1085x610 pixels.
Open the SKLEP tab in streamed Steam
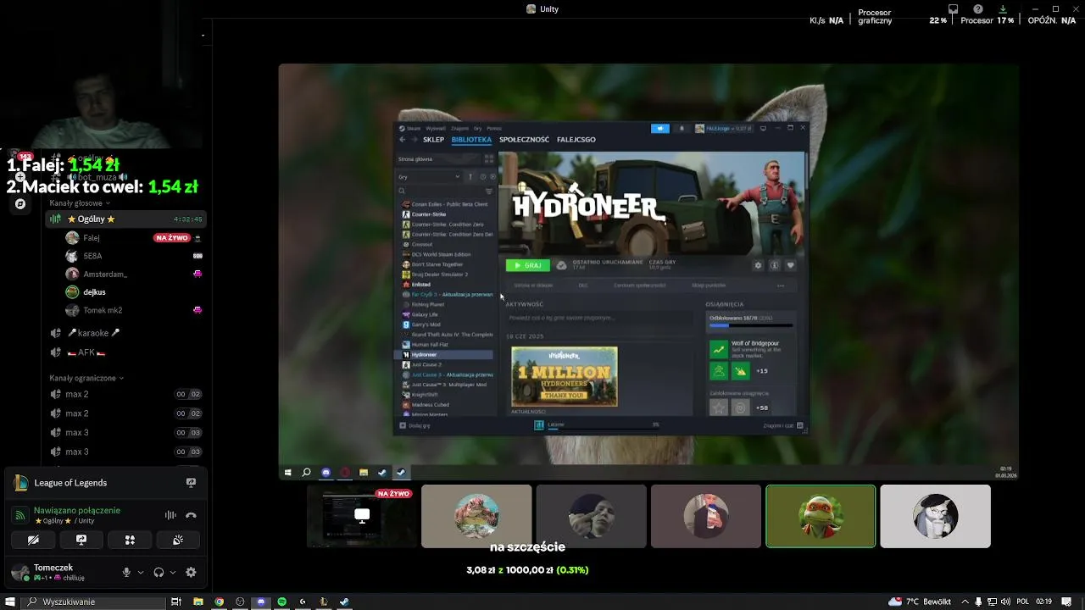click(433, 140)
